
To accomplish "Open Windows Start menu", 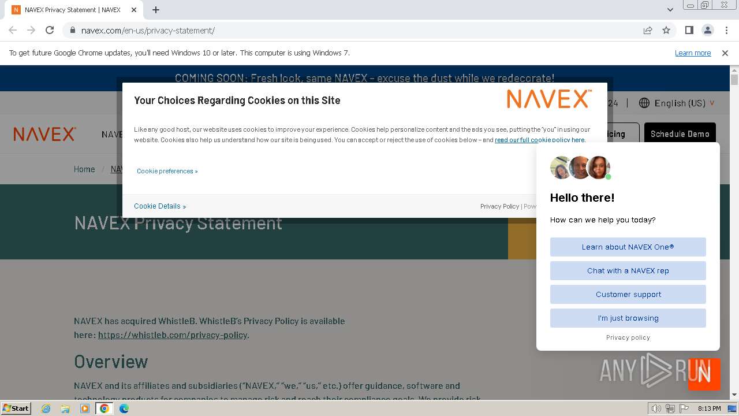I will coord(16,408).
